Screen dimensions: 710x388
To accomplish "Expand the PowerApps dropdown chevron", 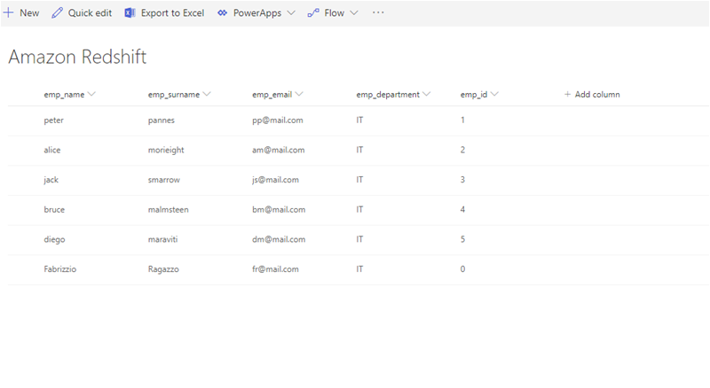I will [x=291, y=13].
